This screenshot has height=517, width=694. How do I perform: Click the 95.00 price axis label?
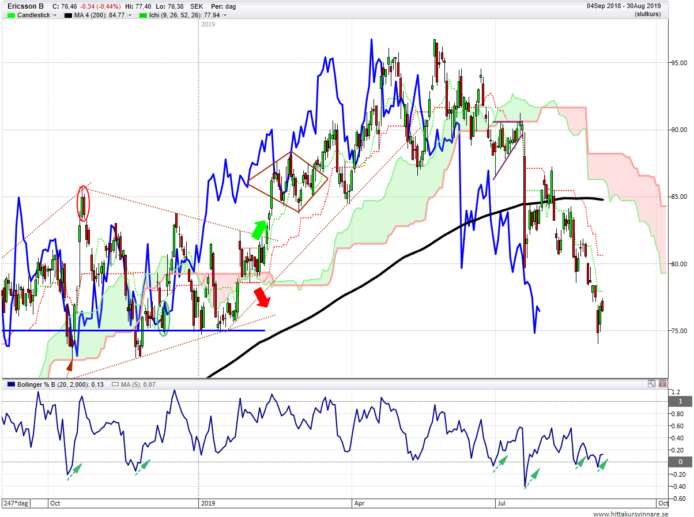coord(680,63)
